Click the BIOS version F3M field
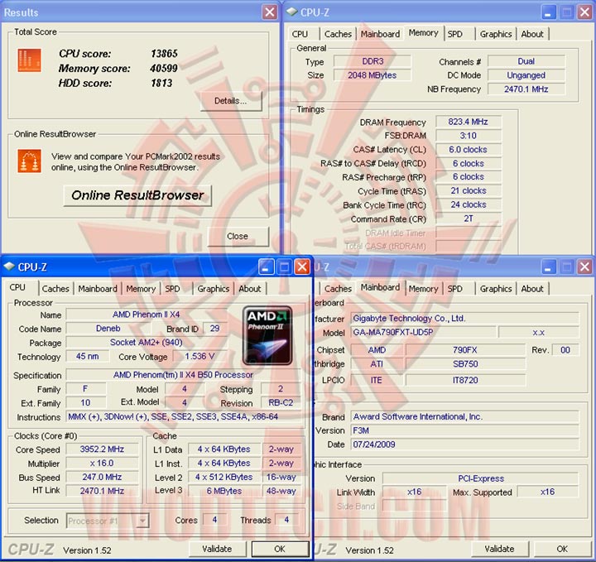 [464, 430]
